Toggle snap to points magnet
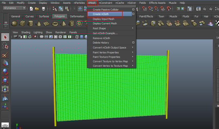The width and height of the screenshot is (219, 129). (x=156, y=9)
